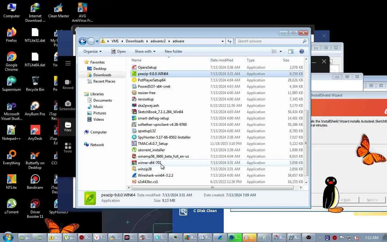Click taskbar clock showing 7:12 AM
This screenshot has width=387, height=242.
coord(372,238)
